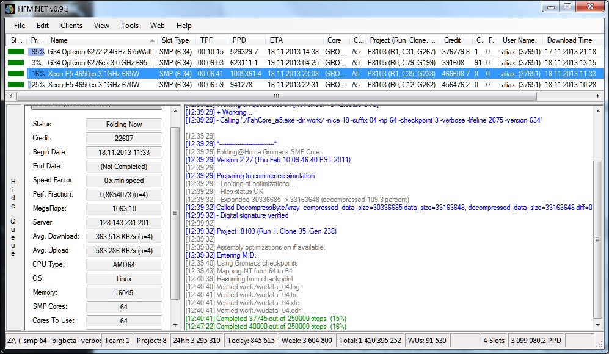Image resolution: width=609 pixels, height=354 pixels.
Task: Click the 95% progress cell
Action: (x=37, y=52)
